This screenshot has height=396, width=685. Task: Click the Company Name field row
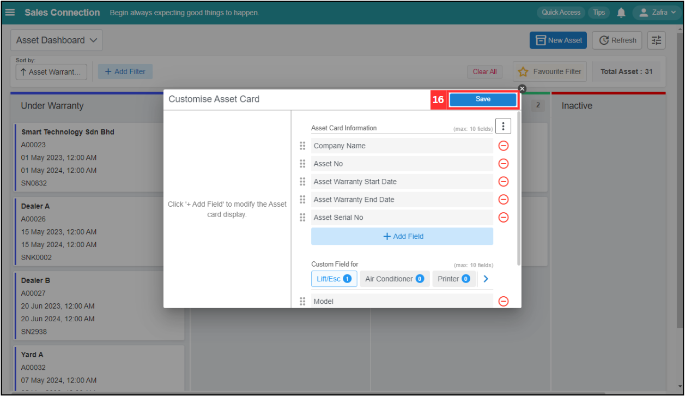click(402, 146)
